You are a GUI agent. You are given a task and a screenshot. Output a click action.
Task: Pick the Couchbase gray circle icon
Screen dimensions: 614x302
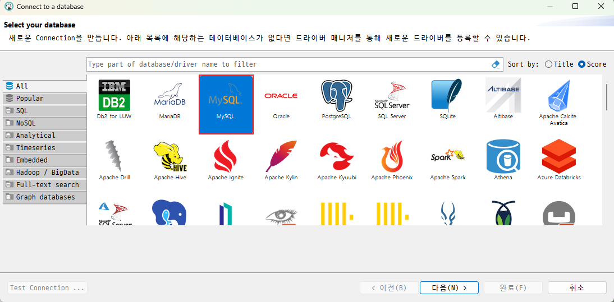click(559, 212)
